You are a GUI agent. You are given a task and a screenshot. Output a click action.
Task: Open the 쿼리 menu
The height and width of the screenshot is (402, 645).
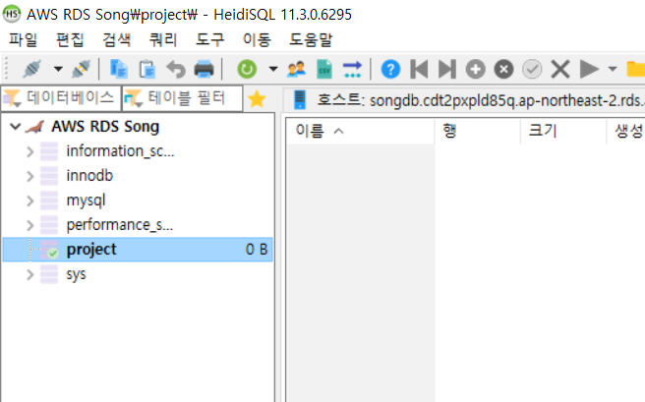click(163, 40)
